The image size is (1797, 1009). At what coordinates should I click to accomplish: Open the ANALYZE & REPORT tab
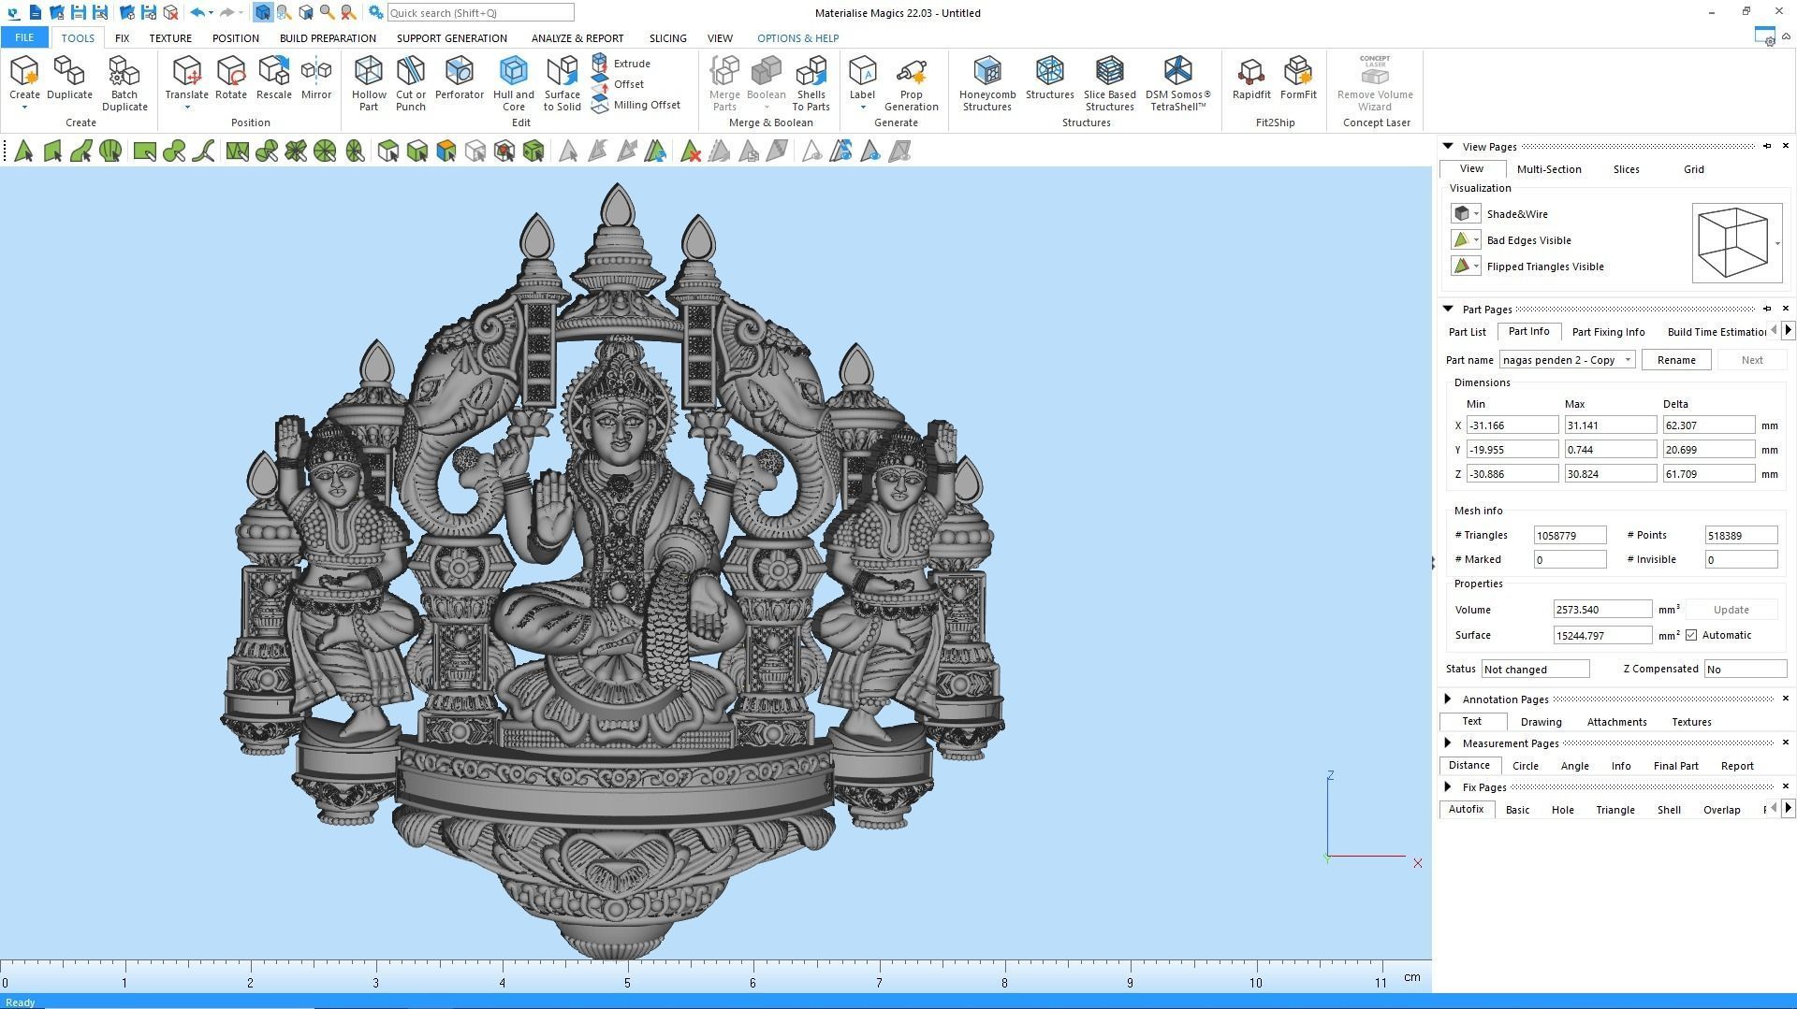click(577, 38)
